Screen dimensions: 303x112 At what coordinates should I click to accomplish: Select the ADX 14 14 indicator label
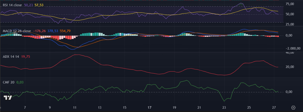coord(11,57)
